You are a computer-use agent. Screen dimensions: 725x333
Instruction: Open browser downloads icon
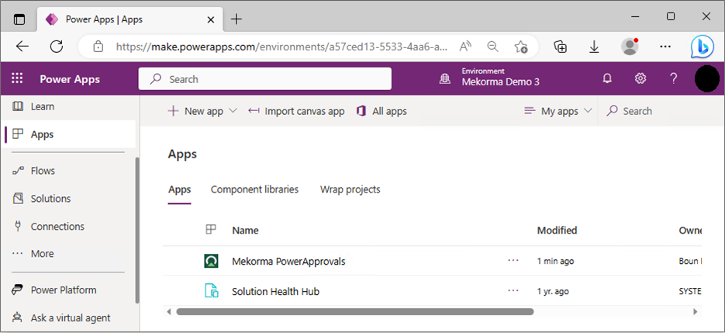coord(594,47)
